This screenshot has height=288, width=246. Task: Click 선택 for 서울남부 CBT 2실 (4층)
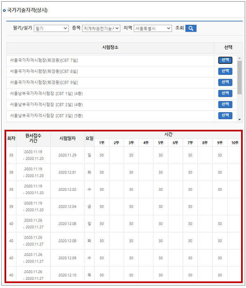tap(225, 105)
